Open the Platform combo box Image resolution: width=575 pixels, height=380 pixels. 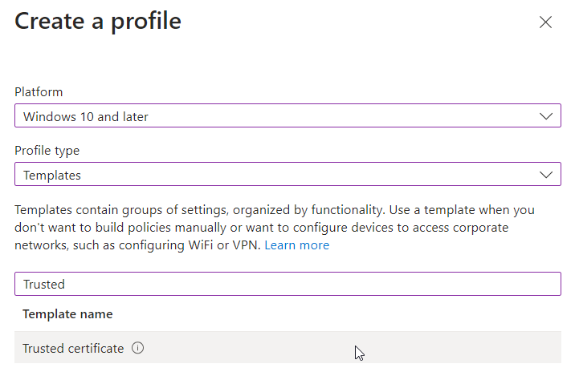pyautogui.click(x=287, y=116)
